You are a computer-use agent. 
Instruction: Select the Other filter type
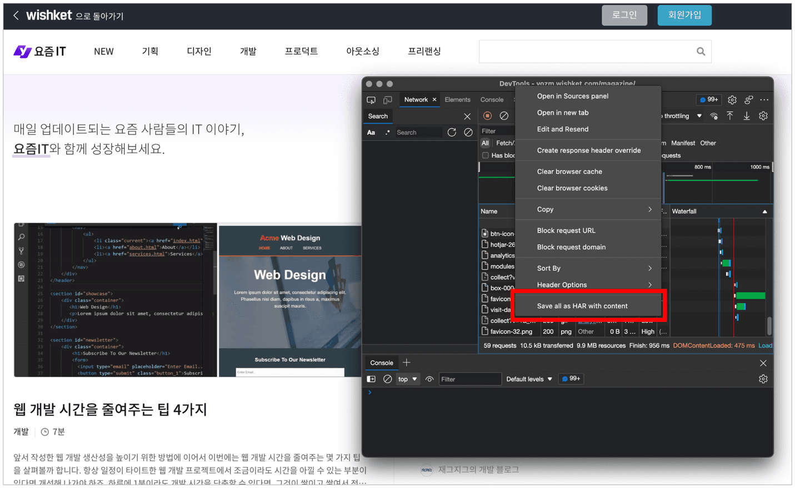point(708,143)
